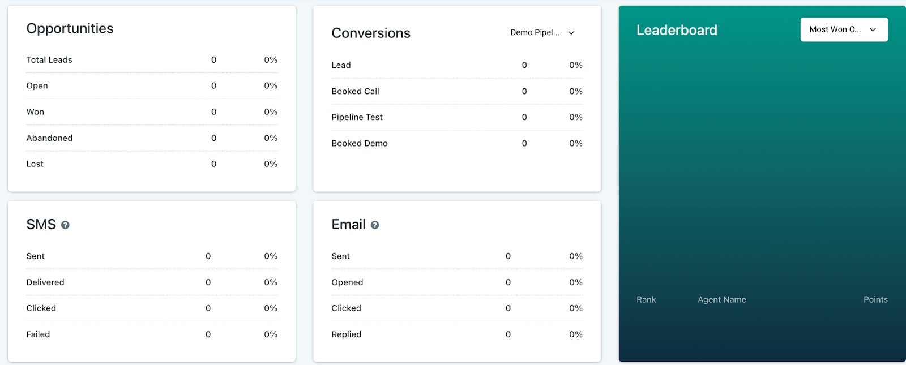Click the Leaderboard panel title

677,30
